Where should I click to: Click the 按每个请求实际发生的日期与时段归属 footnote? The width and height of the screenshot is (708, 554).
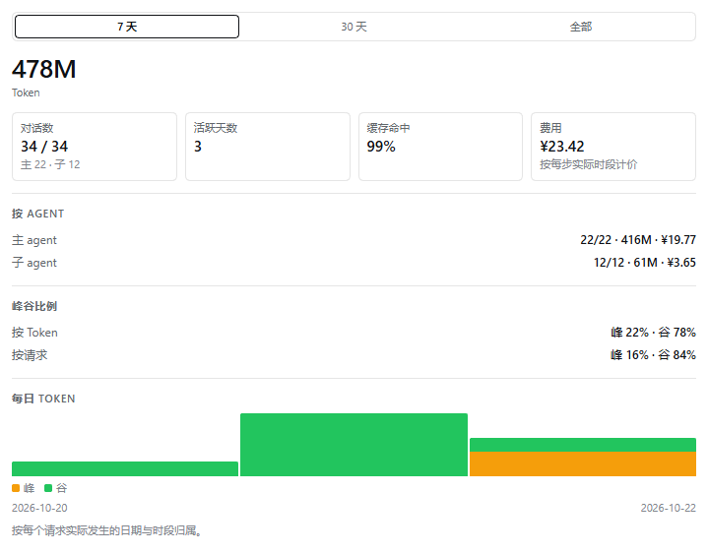pos(106,530)
